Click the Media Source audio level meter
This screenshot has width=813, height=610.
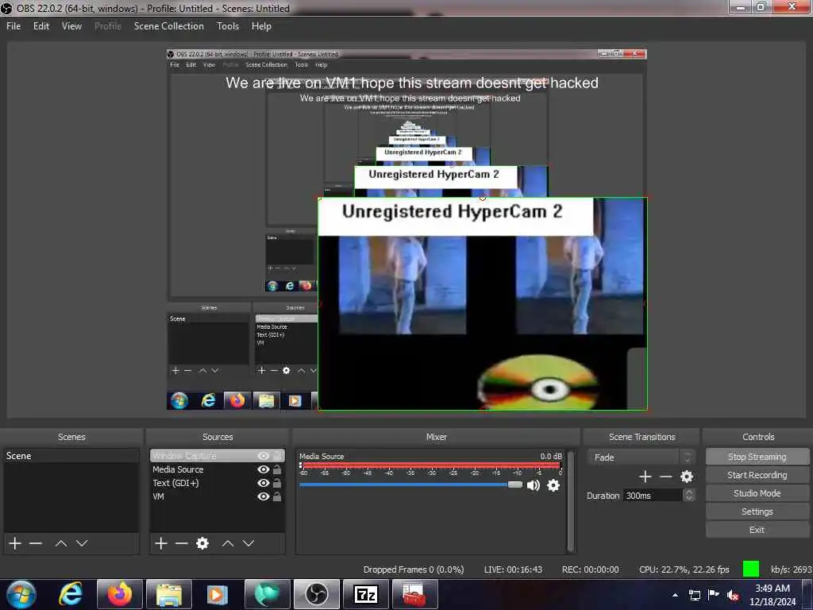point(430,465)
